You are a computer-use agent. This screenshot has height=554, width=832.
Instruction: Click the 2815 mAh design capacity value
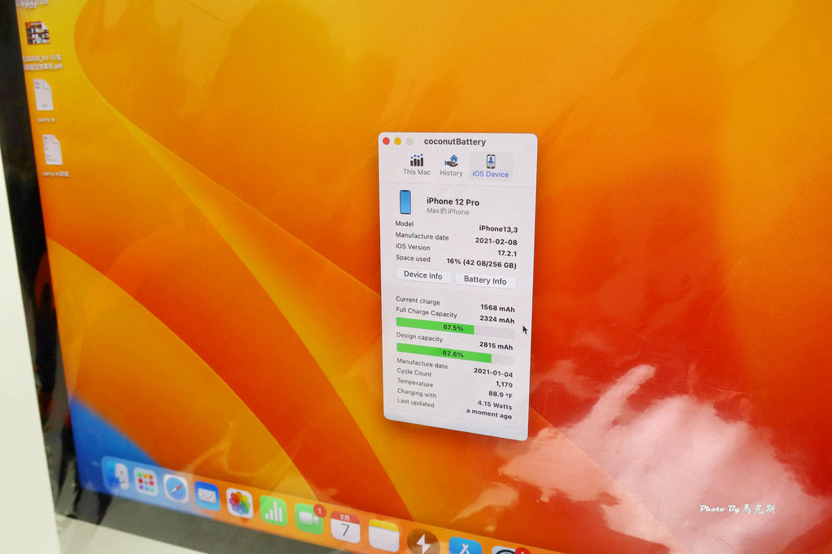point(496,345)
